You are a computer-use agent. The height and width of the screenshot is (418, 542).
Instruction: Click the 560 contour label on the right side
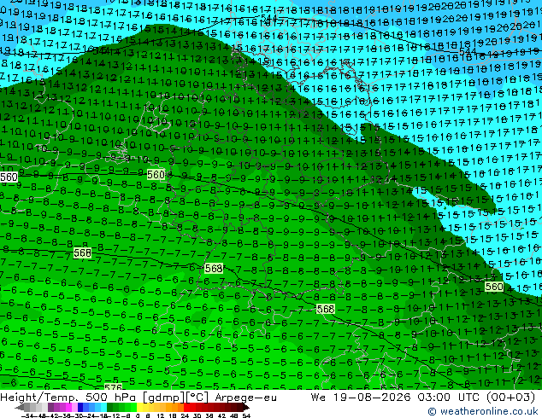coord(494,287)
